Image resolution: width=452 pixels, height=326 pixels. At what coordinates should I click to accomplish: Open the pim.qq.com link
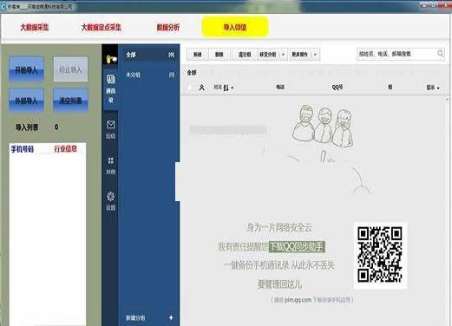(x=298, y=300)
